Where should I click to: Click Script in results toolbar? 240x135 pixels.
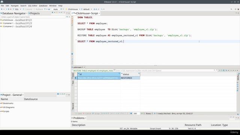[96, 114]
